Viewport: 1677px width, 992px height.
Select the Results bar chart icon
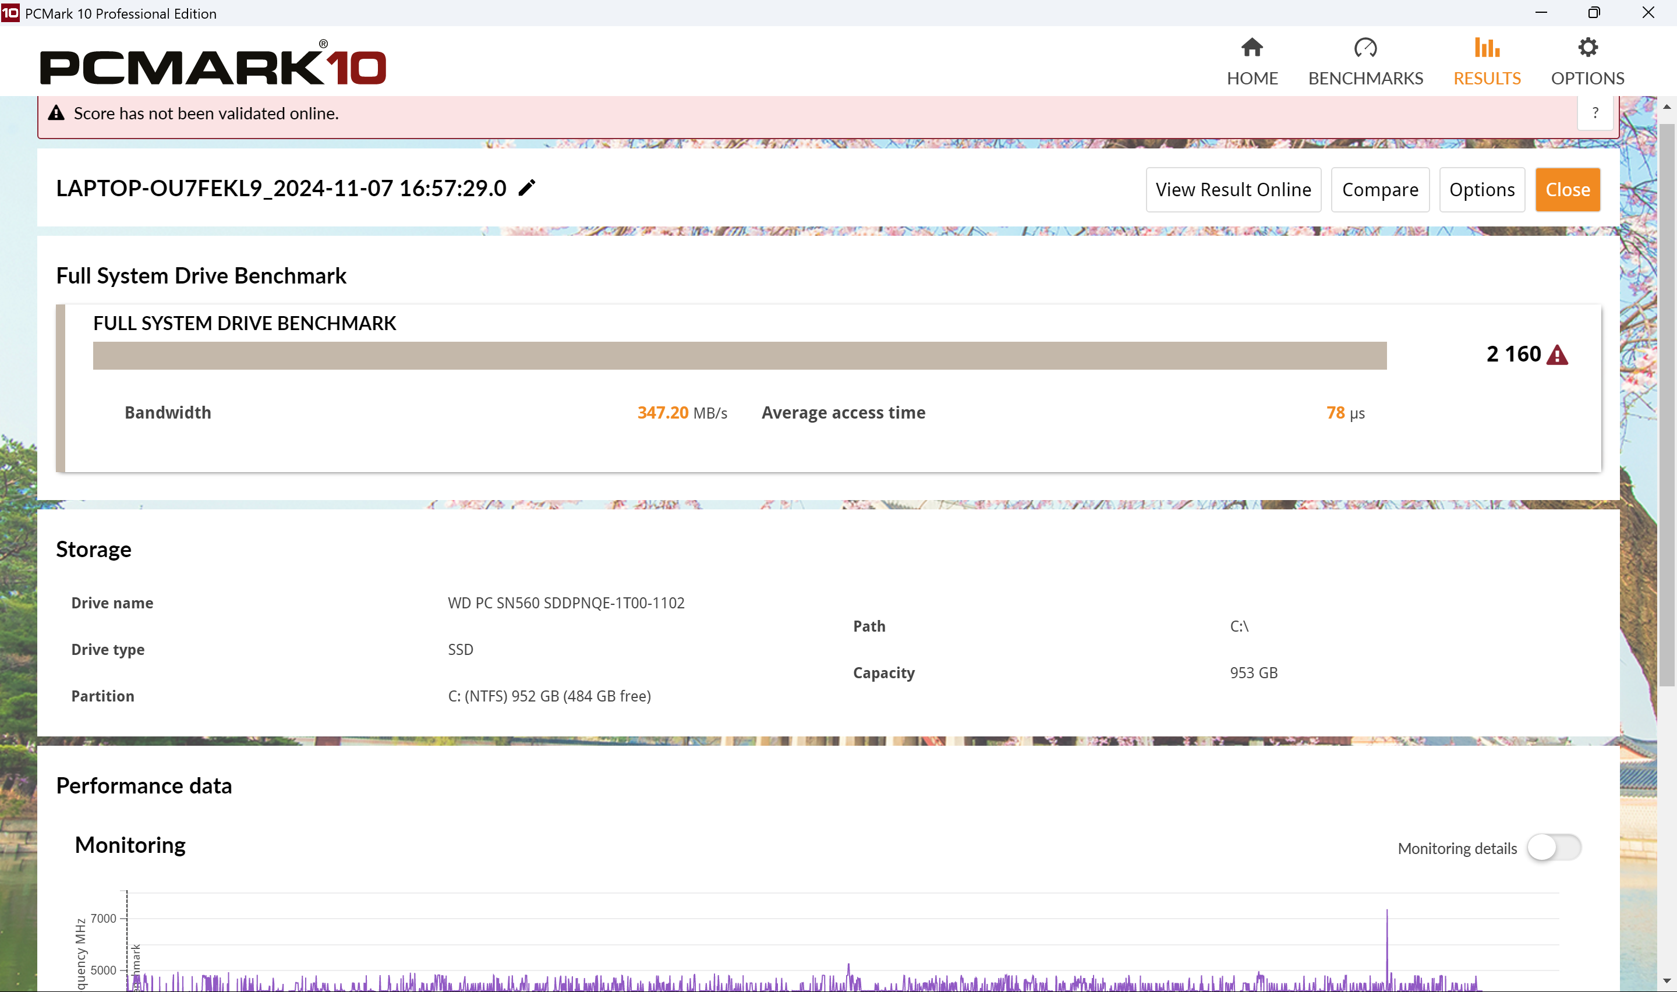coord(1487,48)
